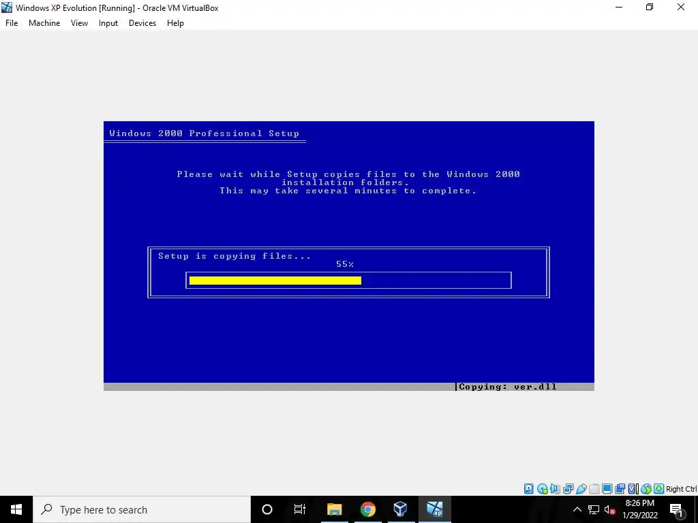The image size is (698, 523).
Task: Click the yellow setup progress bar
Action: point(275,280)
